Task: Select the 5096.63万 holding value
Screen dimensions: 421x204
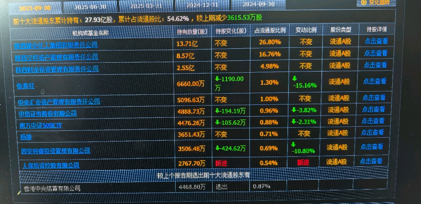Action: coord(191,100)
